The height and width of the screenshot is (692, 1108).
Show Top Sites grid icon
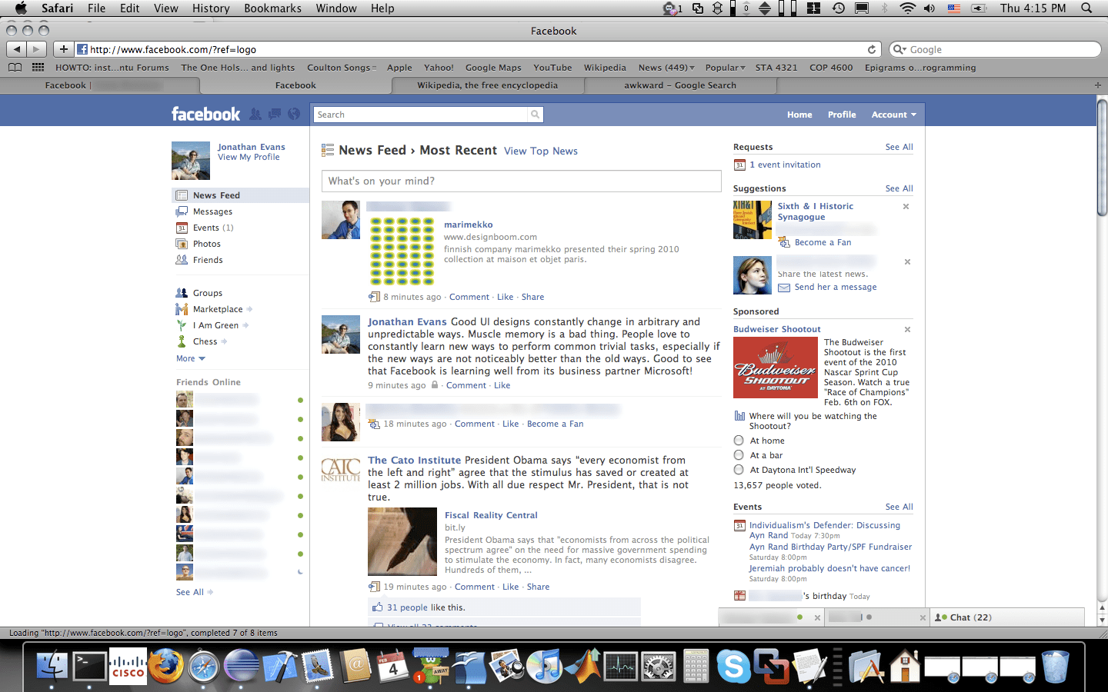[x=38, y=68]
